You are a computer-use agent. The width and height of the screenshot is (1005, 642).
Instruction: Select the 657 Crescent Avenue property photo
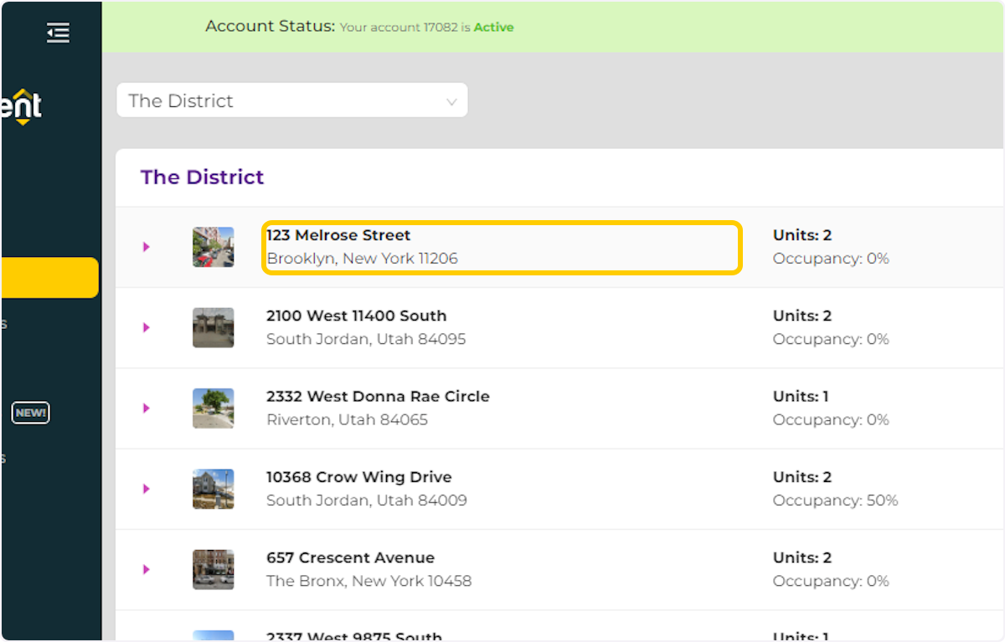pos(213,569)
